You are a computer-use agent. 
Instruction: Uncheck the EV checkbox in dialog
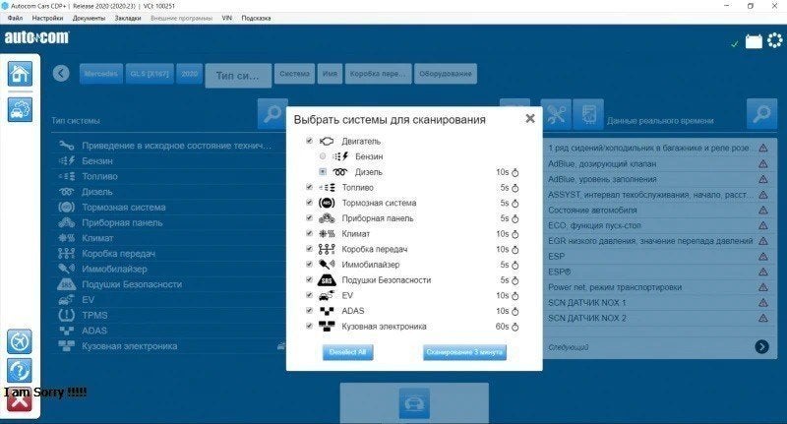pos(309,295)
